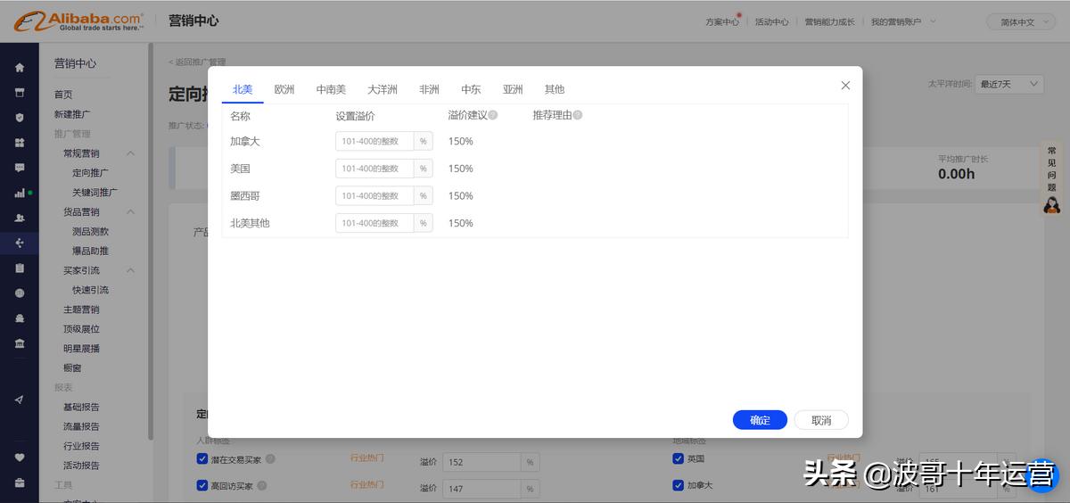Click the premium input field for 美国

(375, 169)
